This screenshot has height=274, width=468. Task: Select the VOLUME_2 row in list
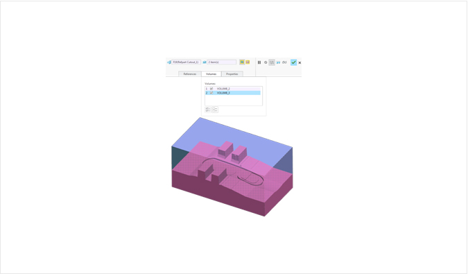pyautogui.click(x=232, y=89)
